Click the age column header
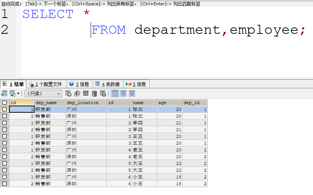Image resolution: width=313 pixels, height=195 pixels. [170, 103]
